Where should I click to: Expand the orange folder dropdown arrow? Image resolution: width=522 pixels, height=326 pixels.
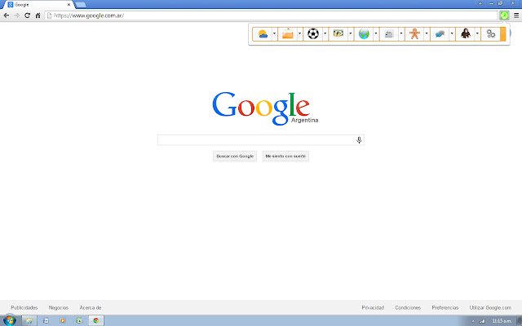[299, 33]
